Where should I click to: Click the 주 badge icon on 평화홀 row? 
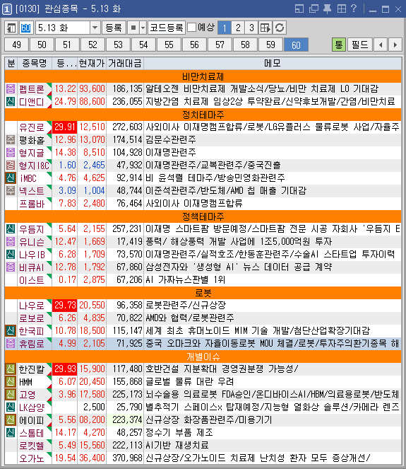[x=11, y=139]
